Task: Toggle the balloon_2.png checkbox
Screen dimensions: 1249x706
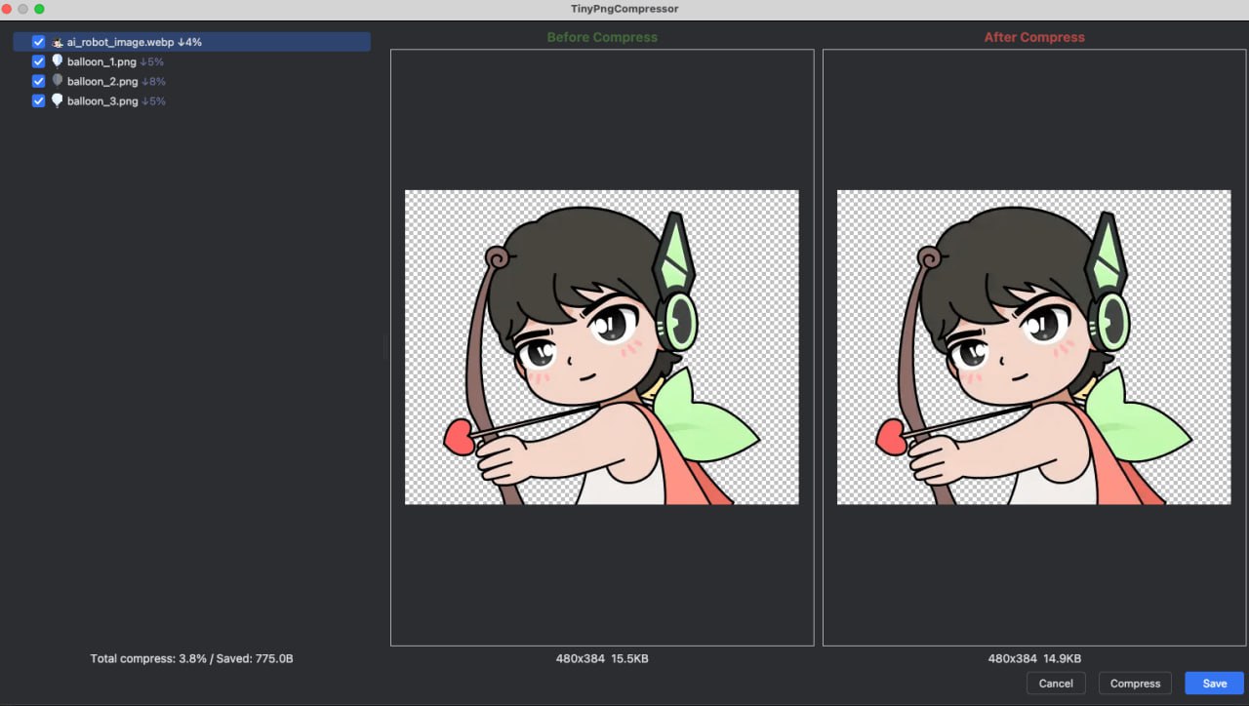Action: coord(39,81)
